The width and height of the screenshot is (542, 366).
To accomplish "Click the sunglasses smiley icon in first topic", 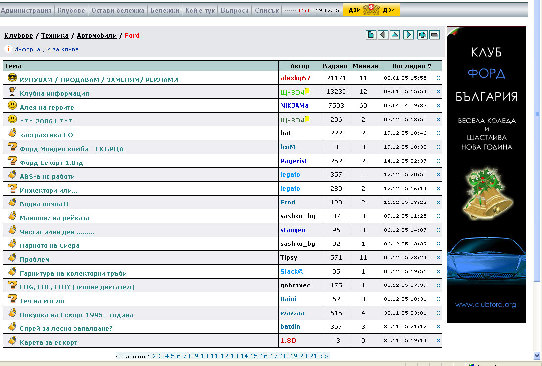I will 13,78.
